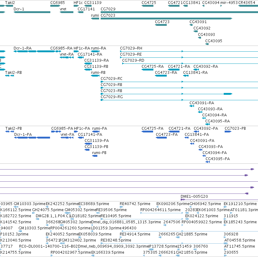Click the long teal CG7023 gene bar
This screenshot has height=257, width=258.
point(166,19)
